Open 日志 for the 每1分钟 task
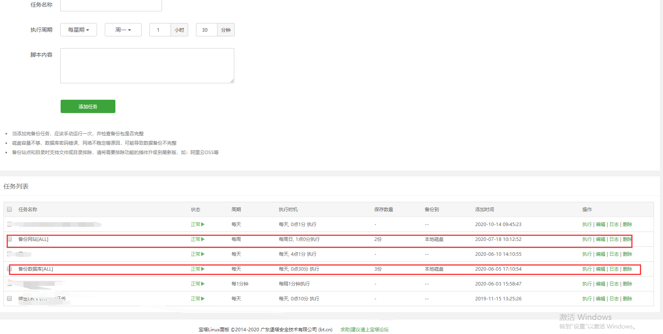 [x=614, y=284]
